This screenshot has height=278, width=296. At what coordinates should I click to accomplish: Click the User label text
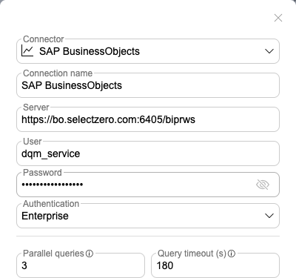pos(33,142)
